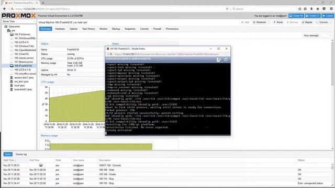Viewport: 335px width, 188px height.
Task: Click the Remove button
Action: (292, 22)
